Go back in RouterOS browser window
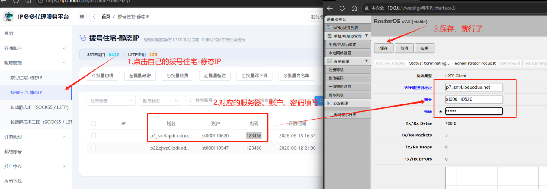Image resolution: width=547 pixels, height=189 pixels. pos(330,8)
